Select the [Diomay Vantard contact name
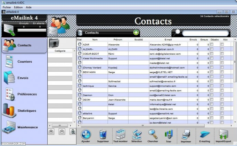The height and width of the screenshot is (146, 237). click(x=92, y=67)
